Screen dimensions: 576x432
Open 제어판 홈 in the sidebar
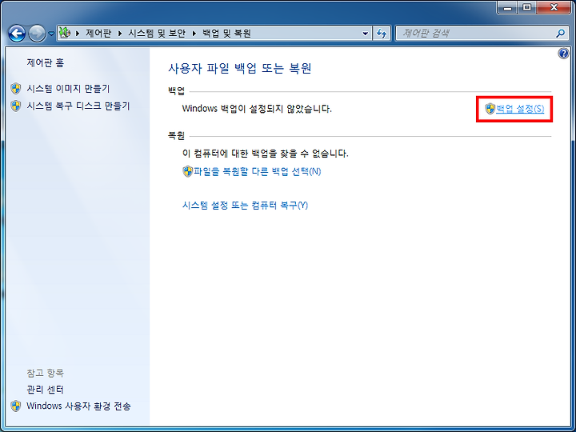[45, 63]
